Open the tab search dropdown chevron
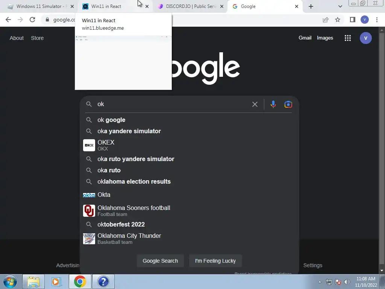The height and width of the screenshot is (289, 385). click(340, 6)
